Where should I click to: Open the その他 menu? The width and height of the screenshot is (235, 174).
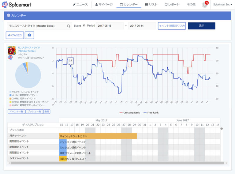coord(191,5)
